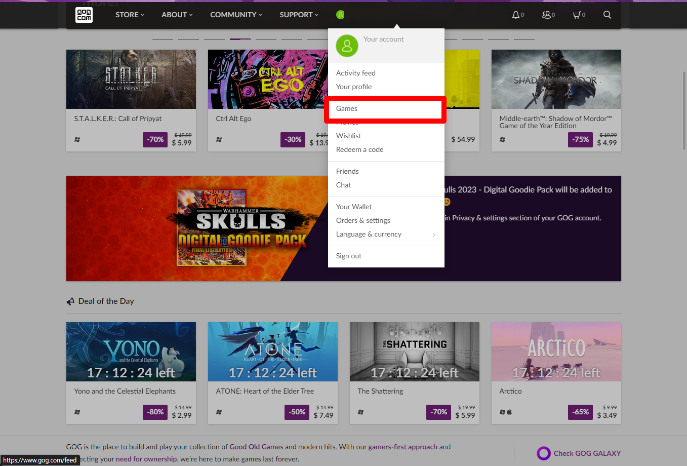Expand the SUPPORT dropdown menu
The height and width of the screenshot is (466, 687).
click(299, 15)
